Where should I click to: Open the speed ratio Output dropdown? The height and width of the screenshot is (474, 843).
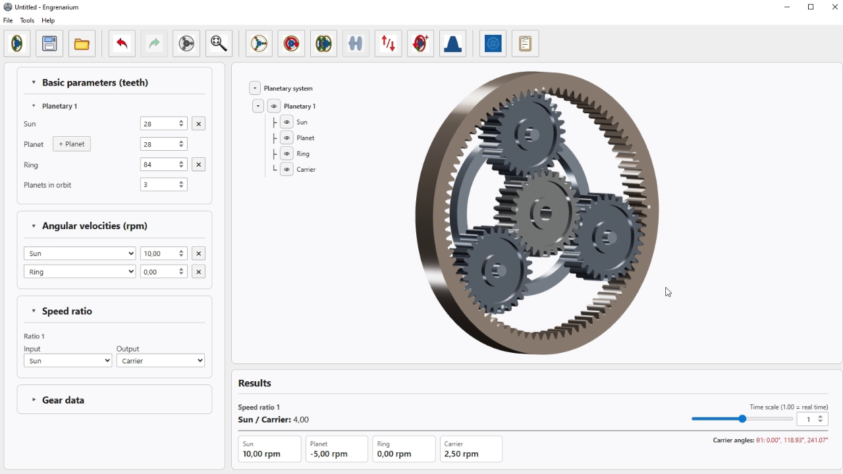click(x=161, y=361)
